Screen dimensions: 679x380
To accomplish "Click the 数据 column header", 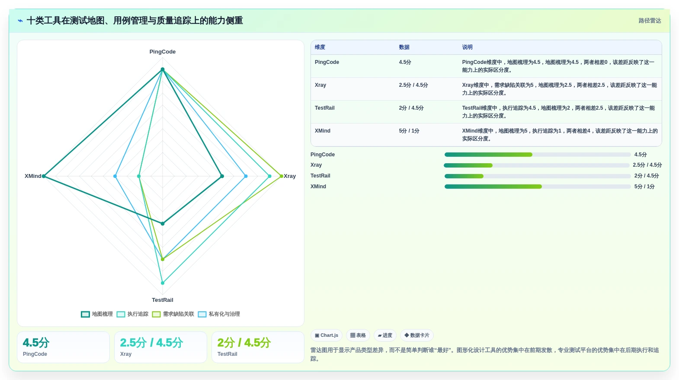I will [x=404, y=47].
